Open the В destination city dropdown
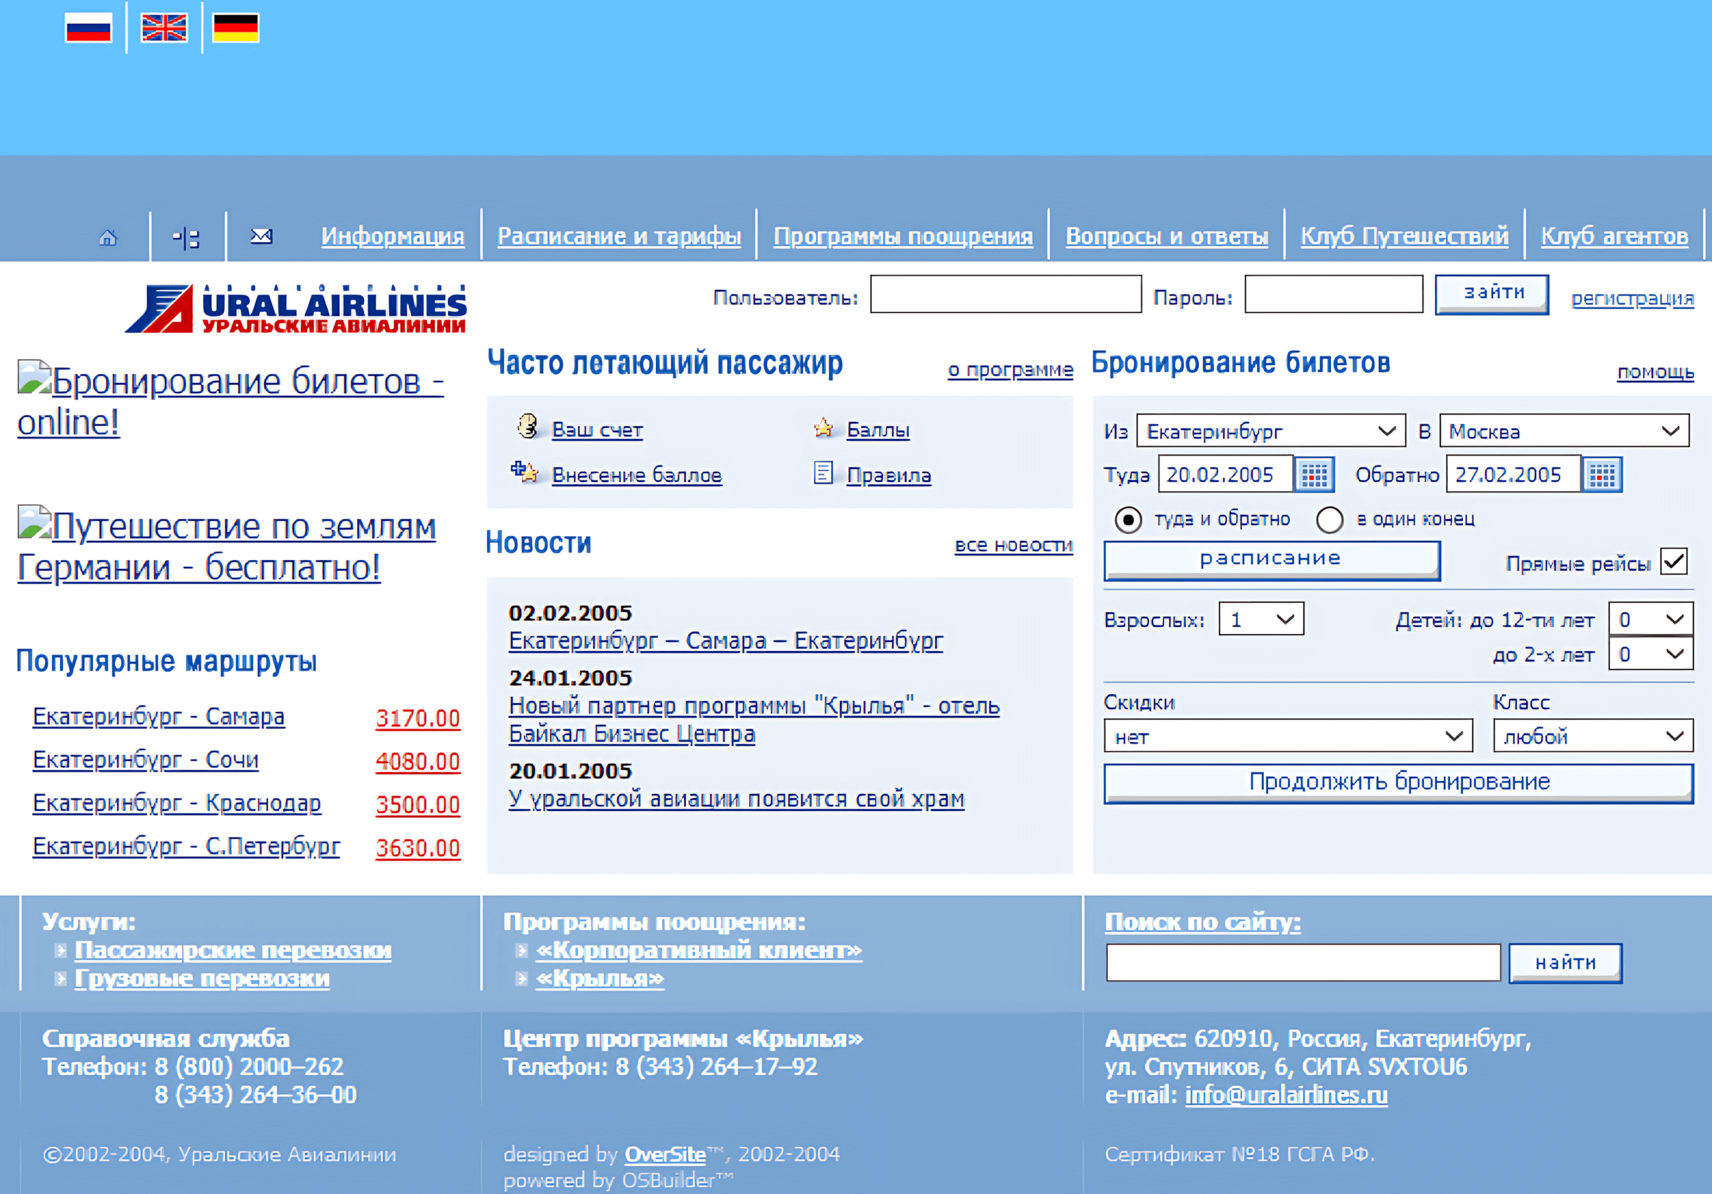Image resolution: width=1712 pixels, height=1194 pixels. [x=1564, y=431]
